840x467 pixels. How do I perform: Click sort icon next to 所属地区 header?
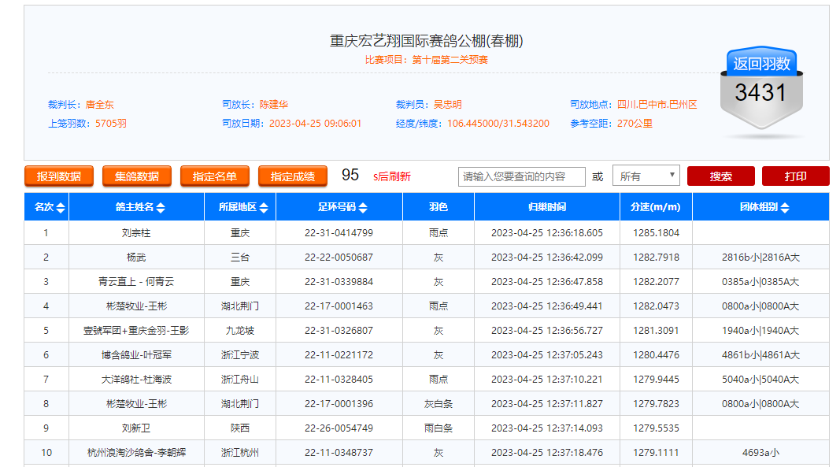tap(264, 208)
